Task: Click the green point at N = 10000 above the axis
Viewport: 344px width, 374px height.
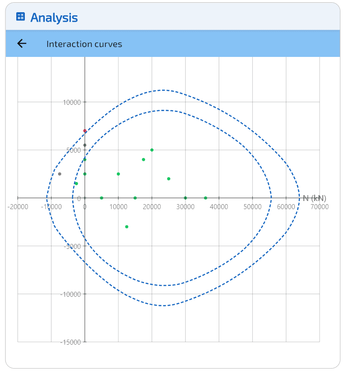Action: pyautogui.click(x=118, y=174)
